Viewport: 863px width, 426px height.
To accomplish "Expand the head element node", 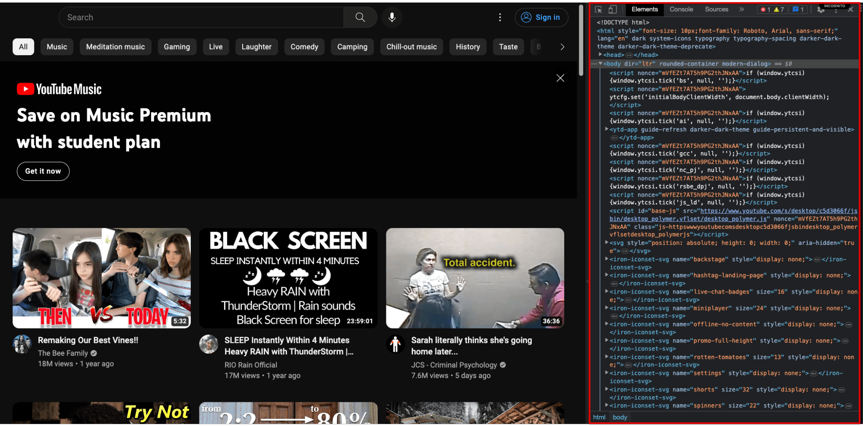I will click(x=601, y=55).
